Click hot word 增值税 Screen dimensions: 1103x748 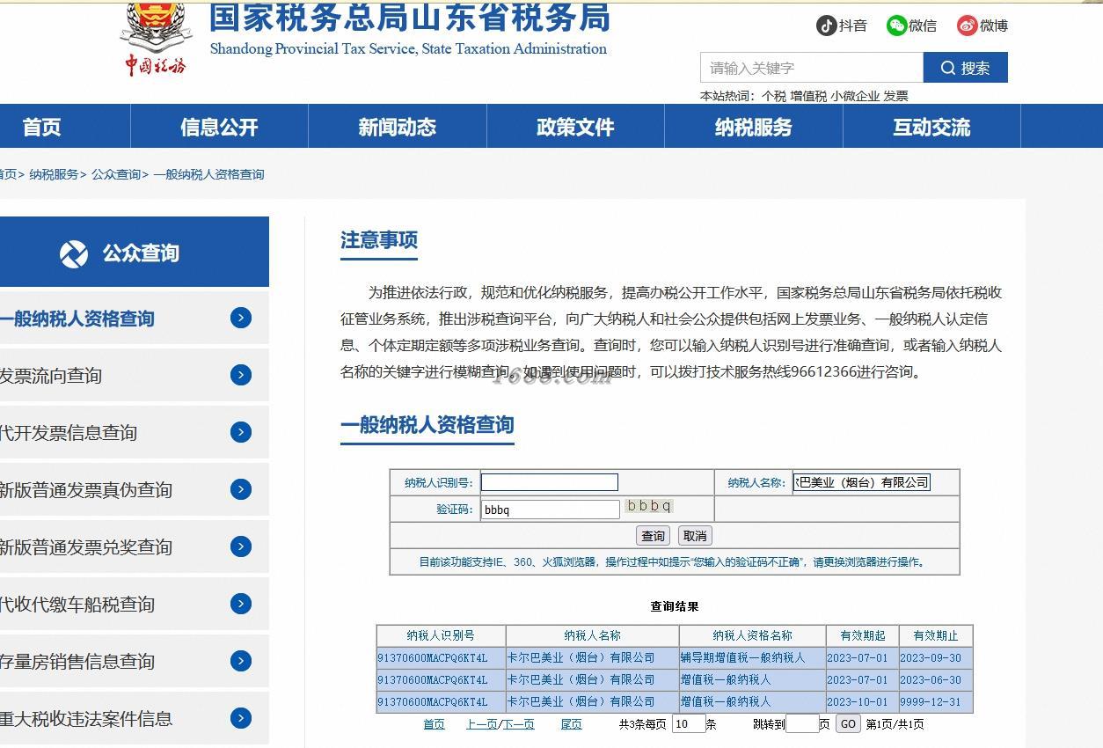(x=808, y=97)
